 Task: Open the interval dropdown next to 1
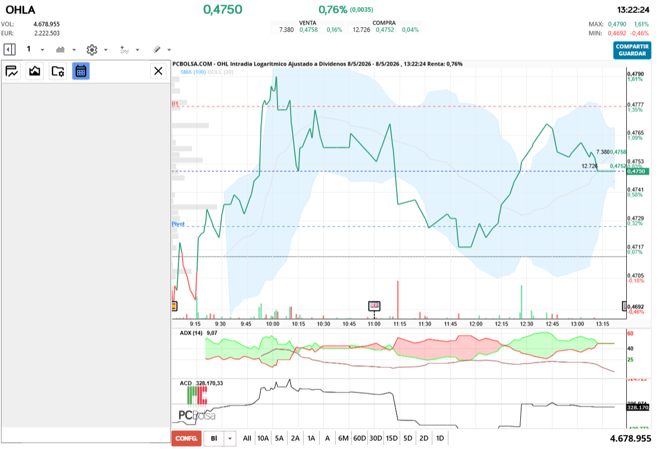pos(42,50)
